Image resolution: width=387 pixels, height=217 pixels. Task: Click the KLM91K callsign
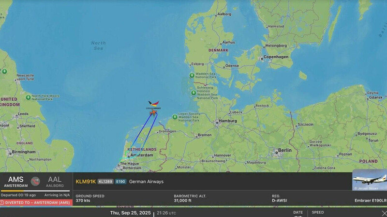click(86, 182)
